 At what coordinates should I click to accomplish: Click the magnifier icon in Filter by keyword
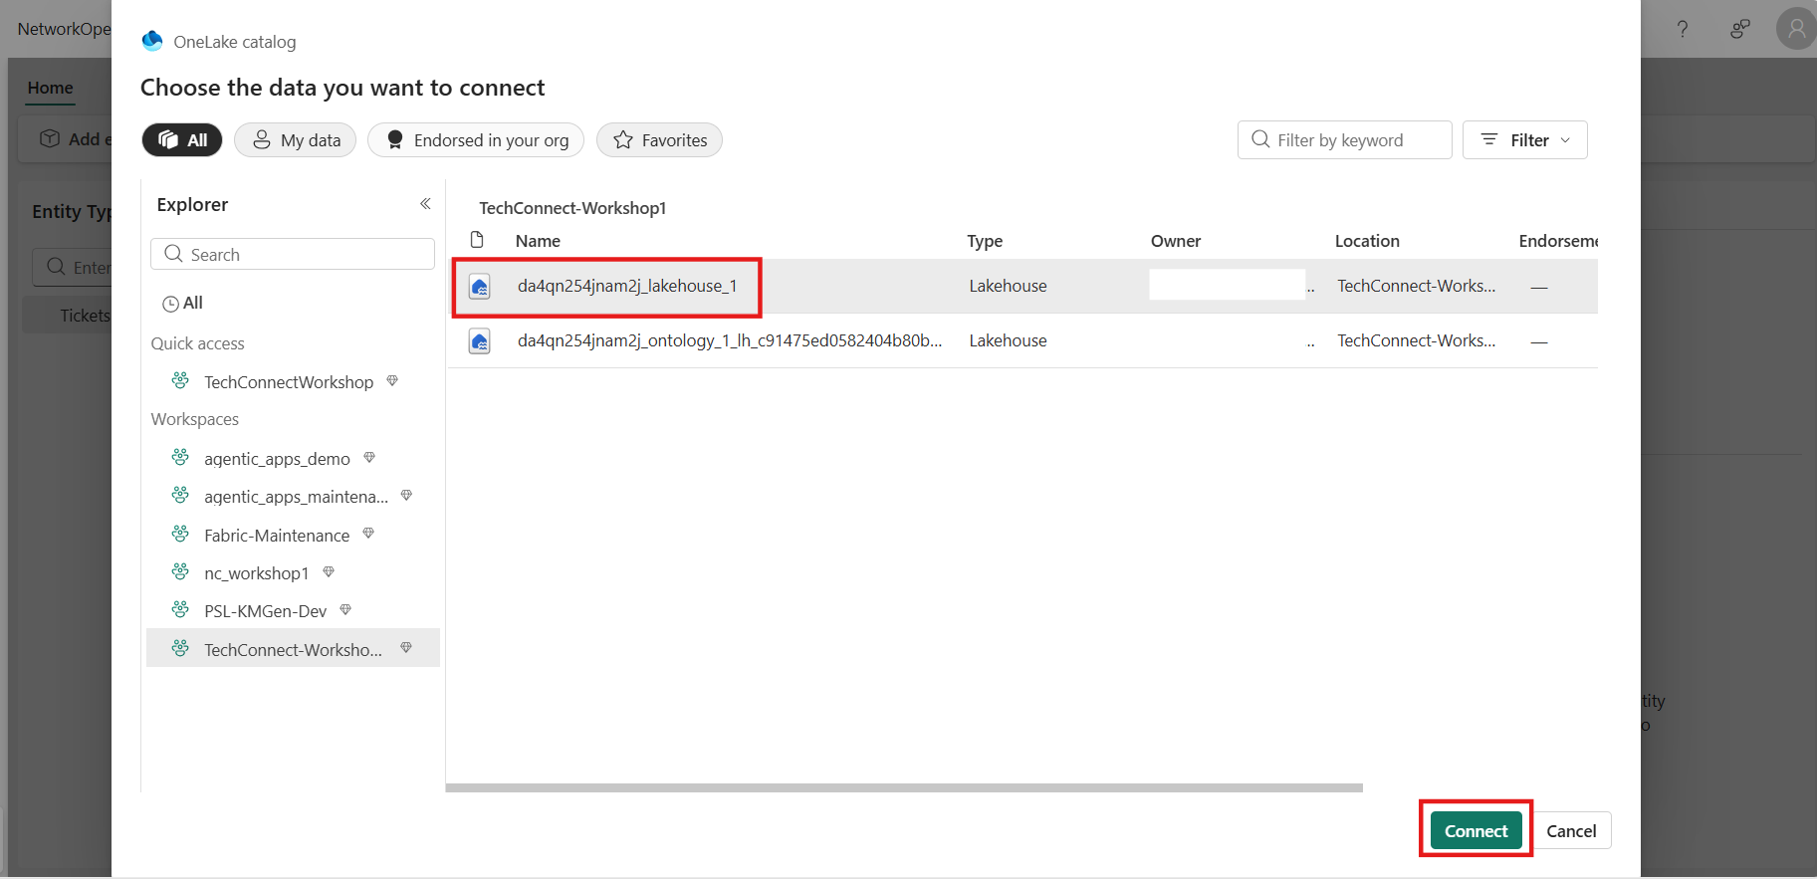point(1260,139)
